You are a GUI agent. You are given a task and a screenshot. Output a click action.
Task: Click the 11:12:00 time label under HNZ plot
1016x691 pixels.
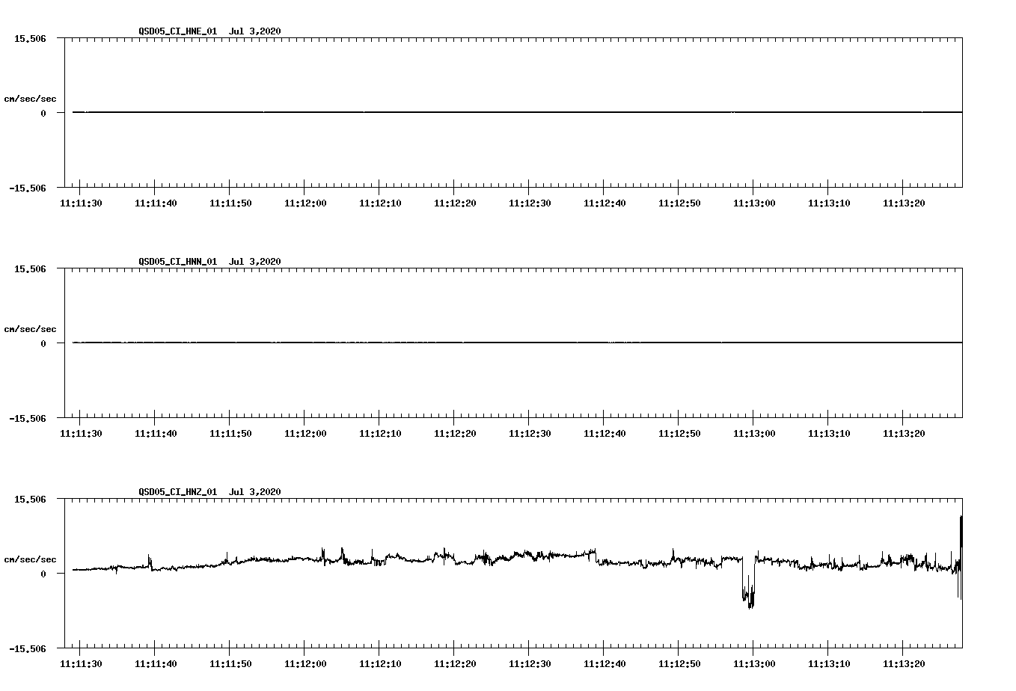(305, 663)
